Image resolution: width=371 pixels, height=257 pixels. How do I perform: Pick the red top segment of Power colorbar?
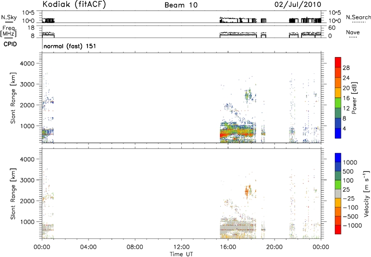pyautogui.click(x=338, y=63)
